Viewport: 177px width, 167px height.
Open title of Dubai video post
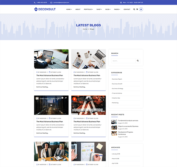(x=50, y=122)
